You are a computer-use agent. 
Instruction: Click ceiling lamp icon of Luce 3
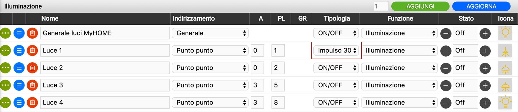505,85
